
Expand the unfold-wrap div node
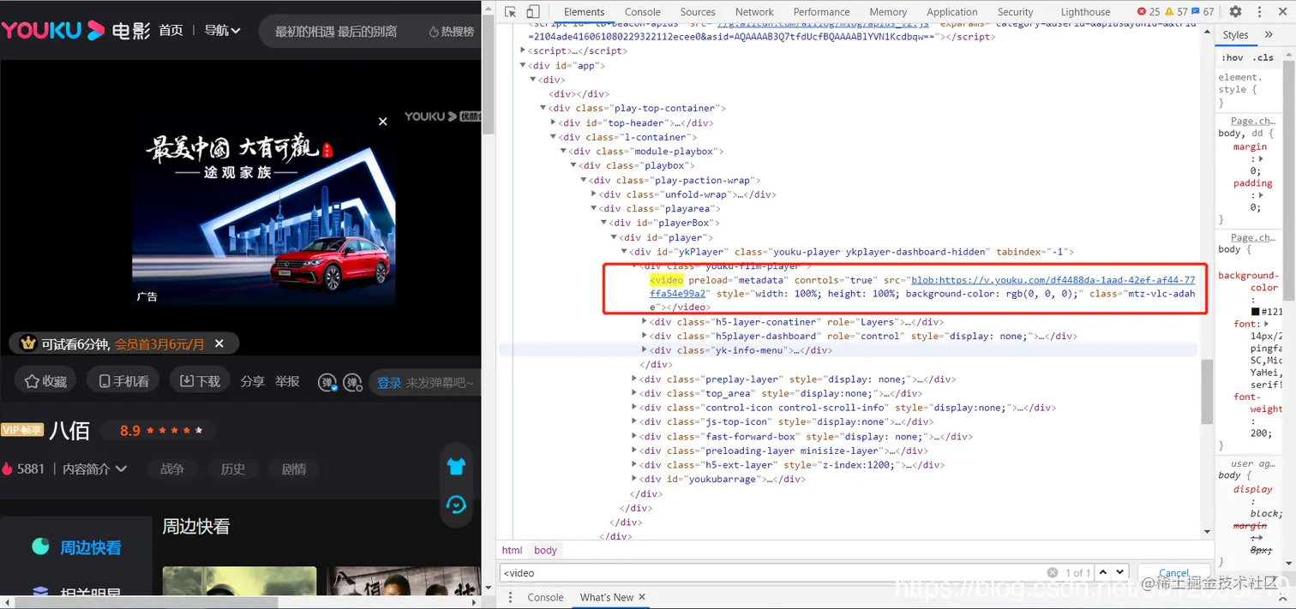click(x=594, y=194)
